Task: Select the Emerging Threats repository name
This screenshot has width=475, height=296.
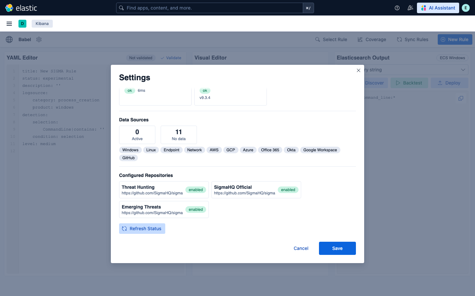Action: pos(141,207)
